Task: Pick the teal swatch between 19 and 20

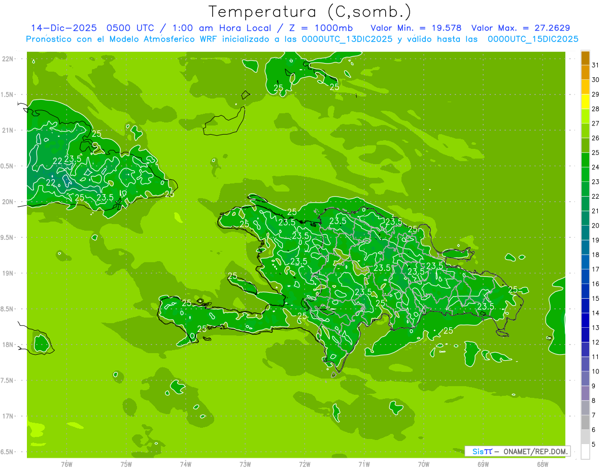Action: point(586,233)
